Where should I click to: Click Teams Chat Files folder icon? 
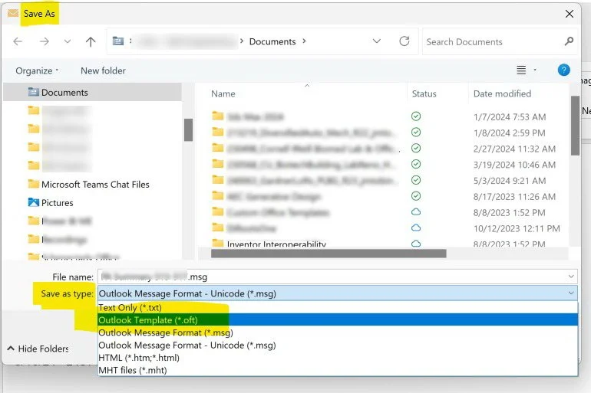(x=34, y=184)
